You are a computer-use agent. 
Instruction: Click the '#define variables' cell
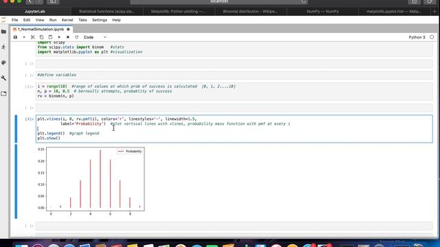234,75
